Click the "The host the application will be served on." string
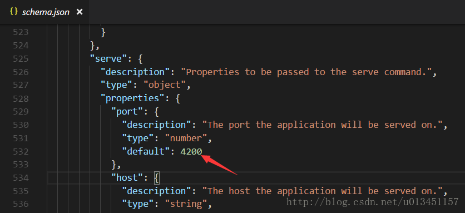 tap(322, 191)
